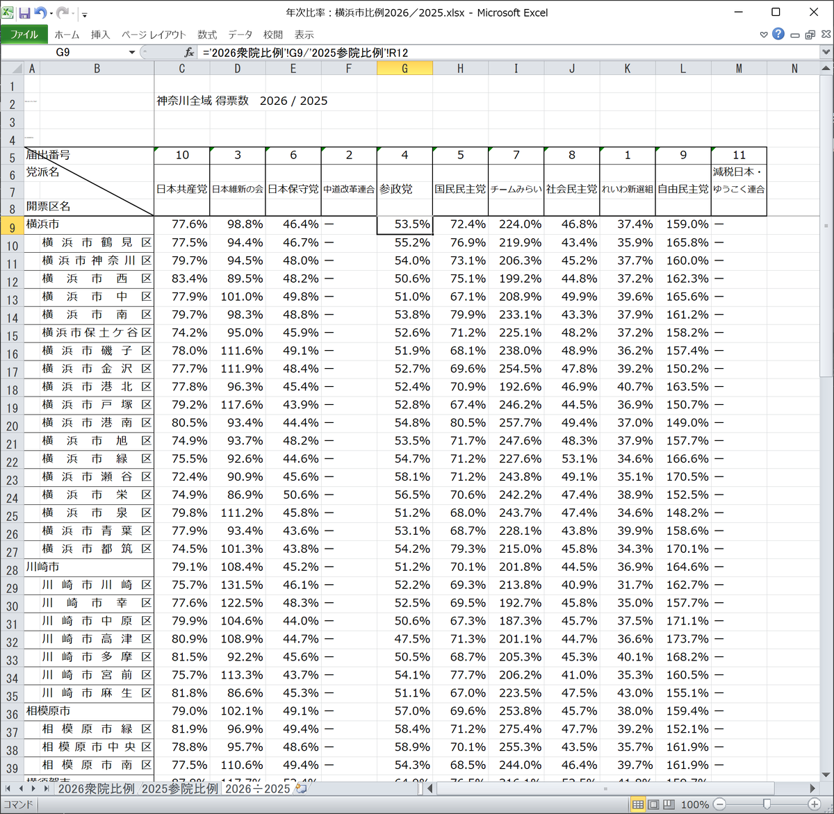
Task: Switch to the 2026衆院比例 sheet tab
Action: 96,788
